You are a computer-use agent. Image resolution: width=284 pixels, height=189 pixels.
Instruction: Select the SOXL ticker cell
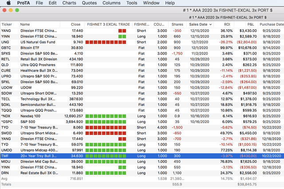(6, 105)
